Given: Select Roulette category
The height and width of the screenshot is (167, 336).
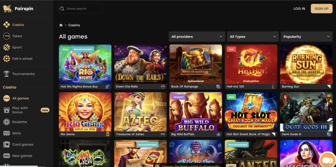Looking at the screenshot, I should (19, 122).
